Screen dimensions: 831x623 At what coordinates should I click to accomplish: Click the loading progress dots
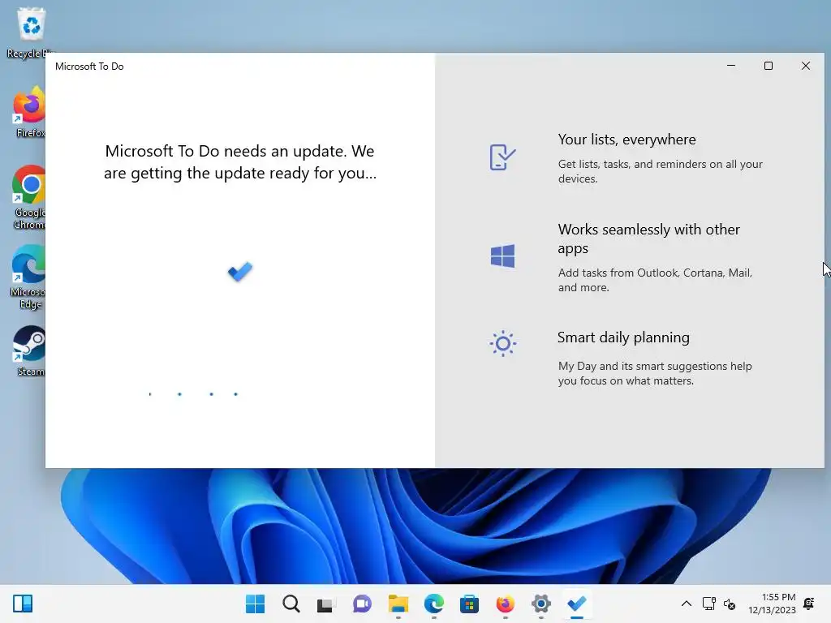[x=193, y=394]
